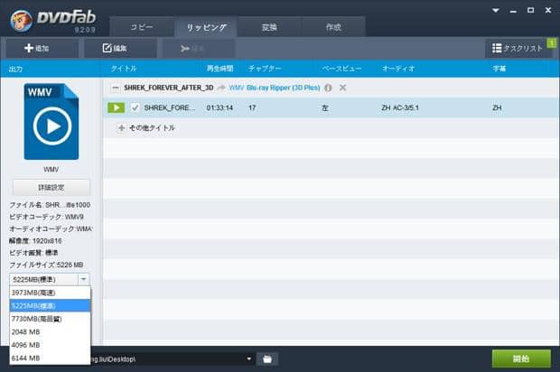Click the ベースビュー column header
This screenshot has width=560, height=372.
click(x=341, y=69)
